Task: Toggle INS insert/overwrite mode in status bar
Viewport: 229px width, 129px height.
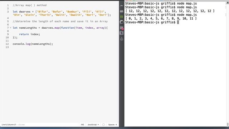Action: [x=82, y=125]
